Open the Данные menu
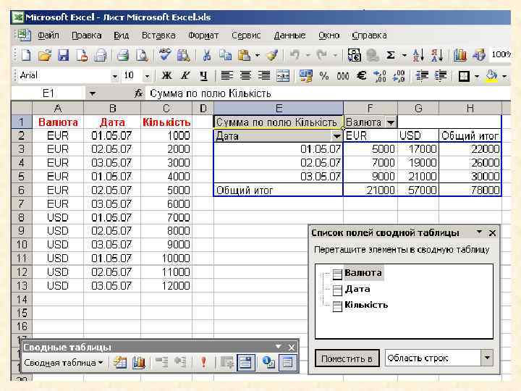Screen dimensions: 521x391 tap(289, 35)
